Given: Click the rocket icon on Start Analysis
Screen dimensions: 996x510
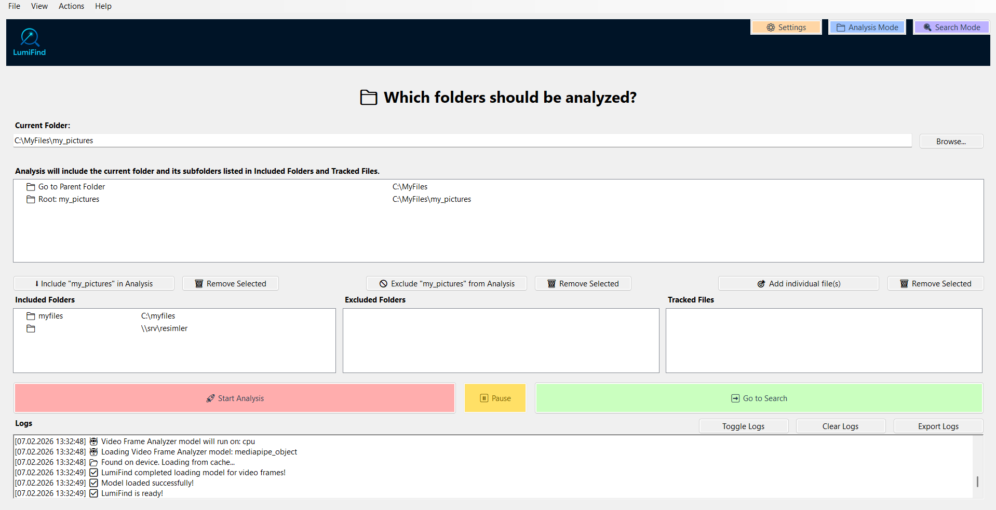Looking at the screenshot, I should pos(210,398).
